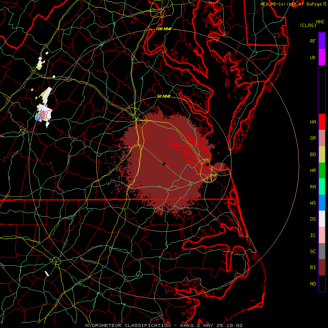This screenshot has height=328, width=328.
Task: Click the WS blue legend swatch
Action: click(322, 203)
